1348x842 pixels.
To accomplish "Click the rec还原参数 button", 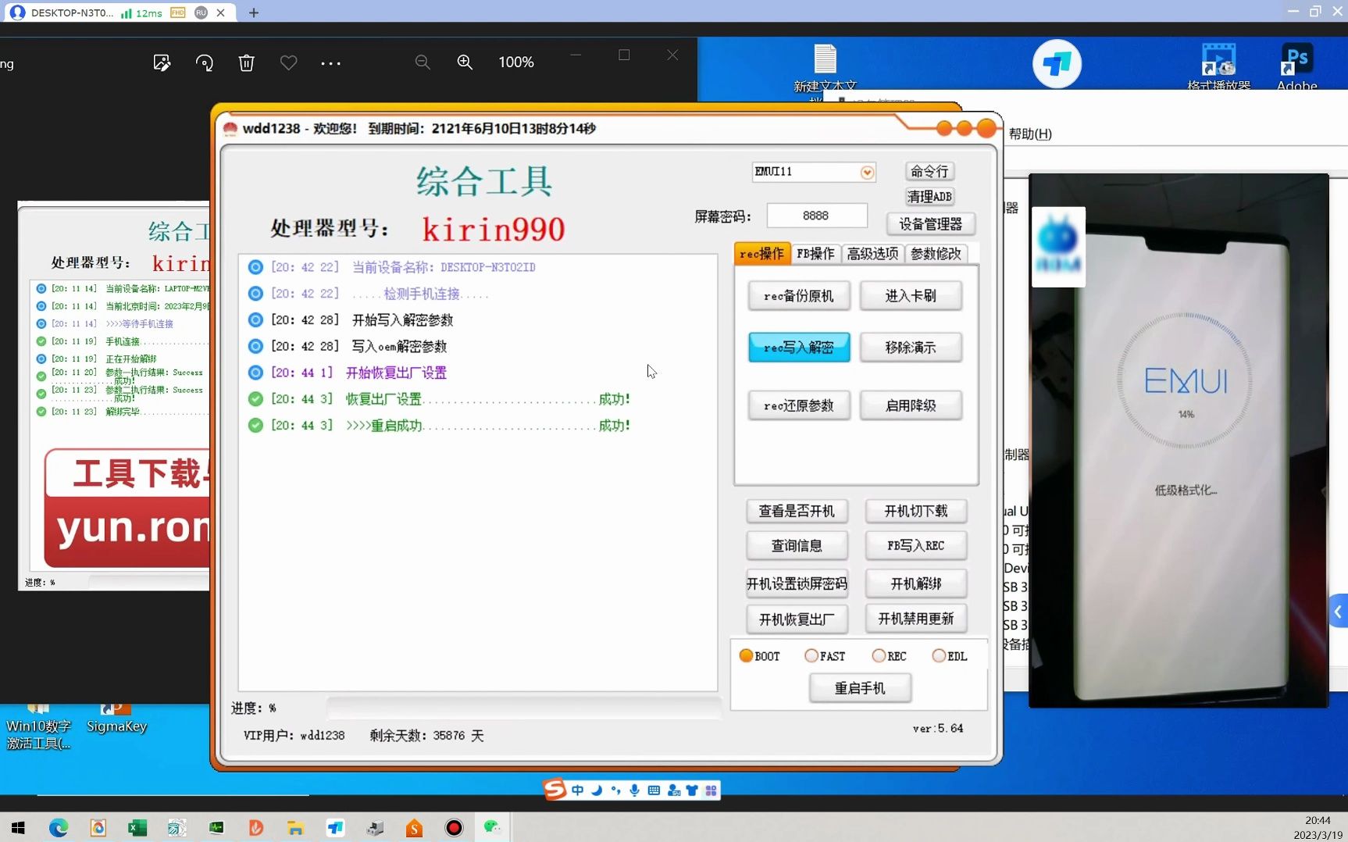I will click(x=798, y=405).
